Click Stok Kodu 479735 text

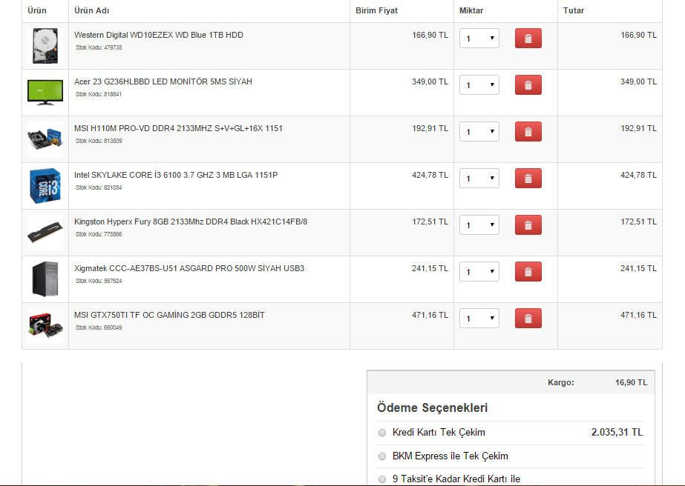[99, 47]
